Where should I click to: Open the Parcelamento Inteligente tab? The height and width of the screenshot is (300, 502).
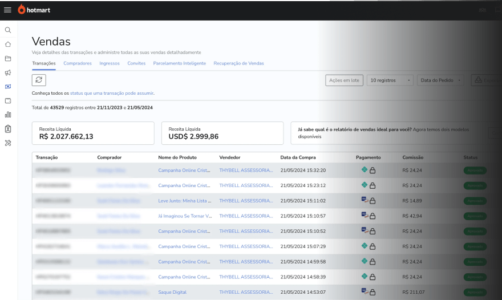pyautogui.click(x=179, y=63)
